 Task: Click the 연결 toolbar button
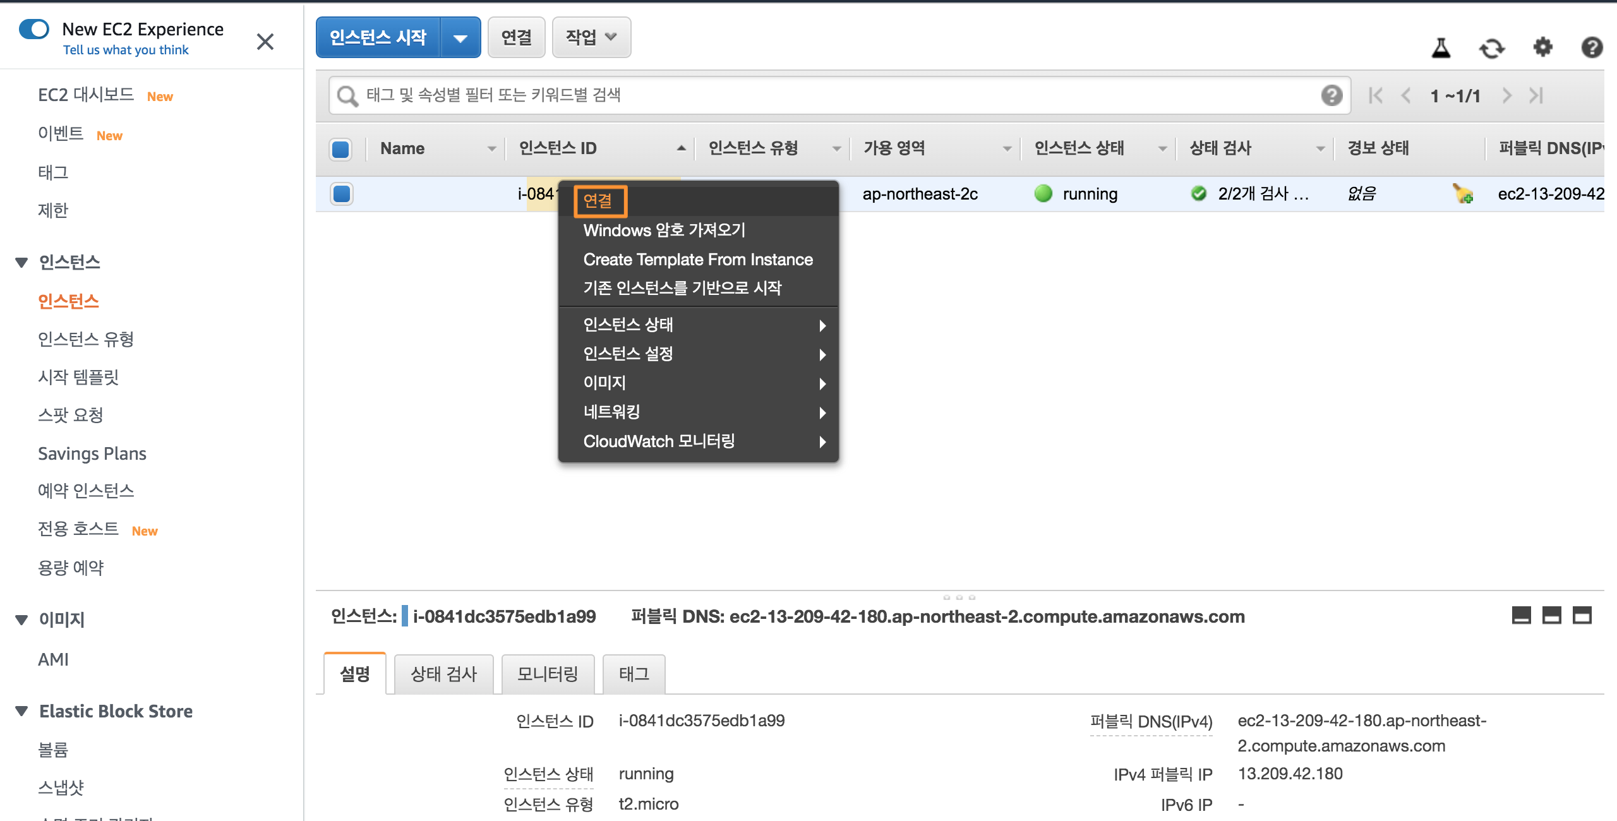516,38
